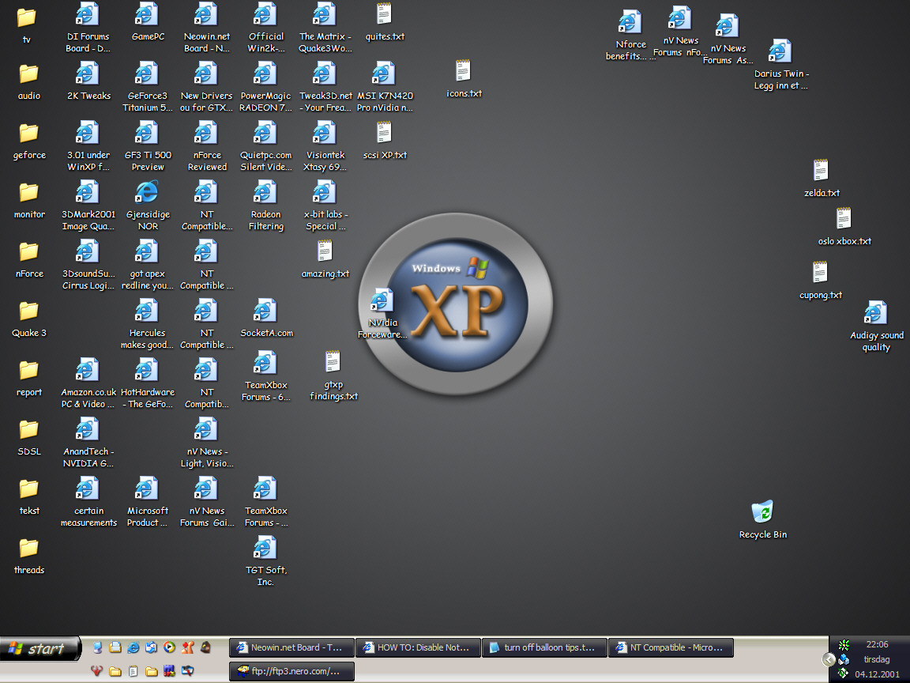Click the clock showing 22:06
910x683 pixels.
(877, 644)
